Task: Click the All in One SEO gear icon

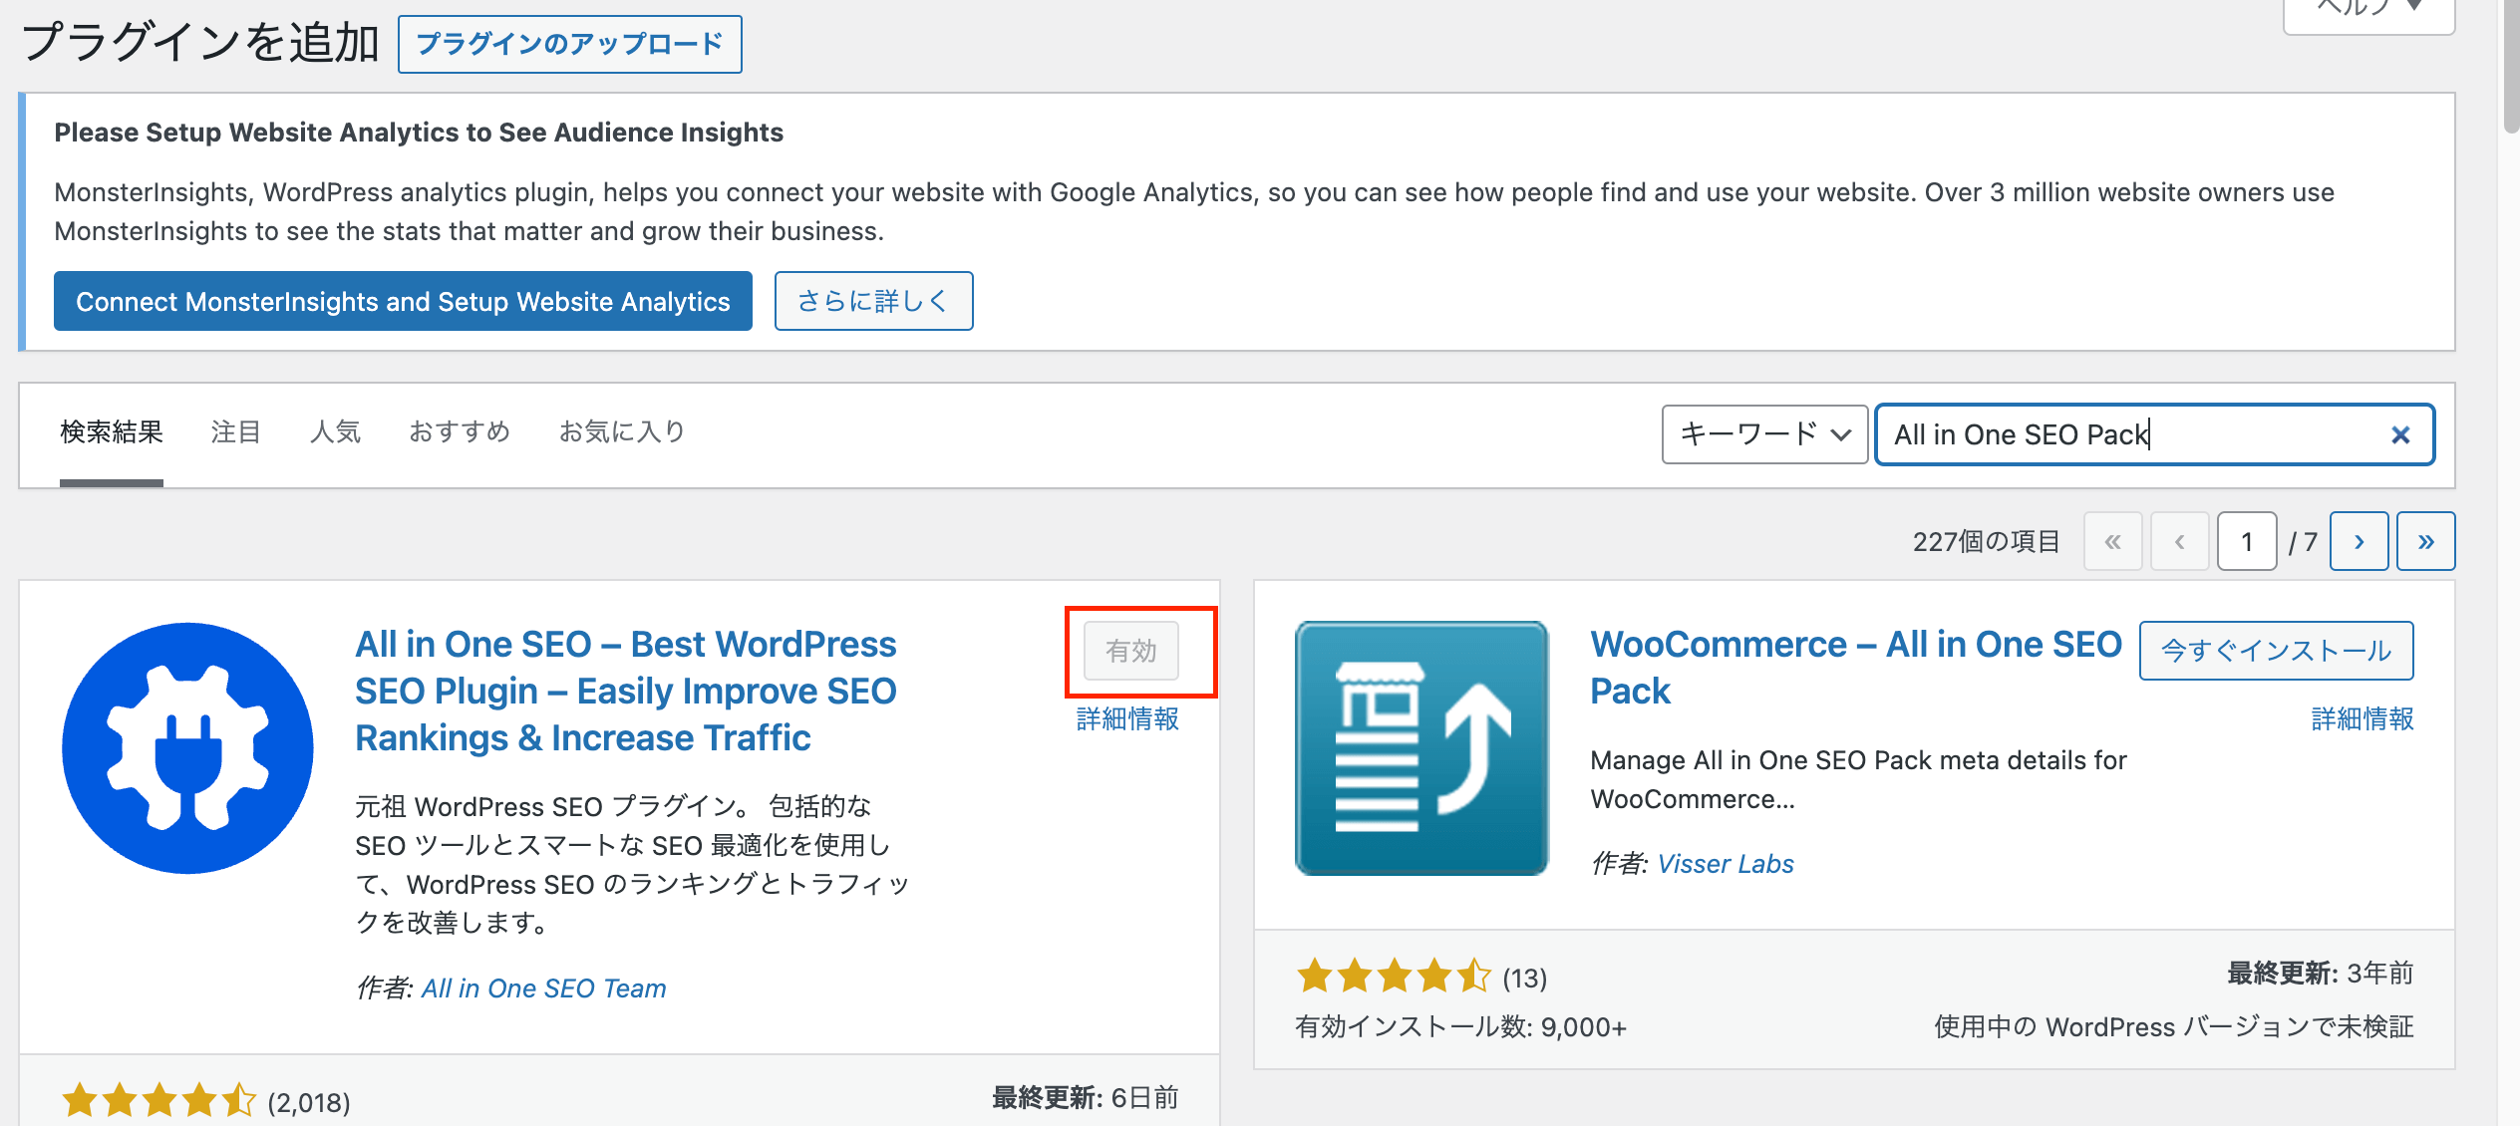Action: click(x=187, y=748)
